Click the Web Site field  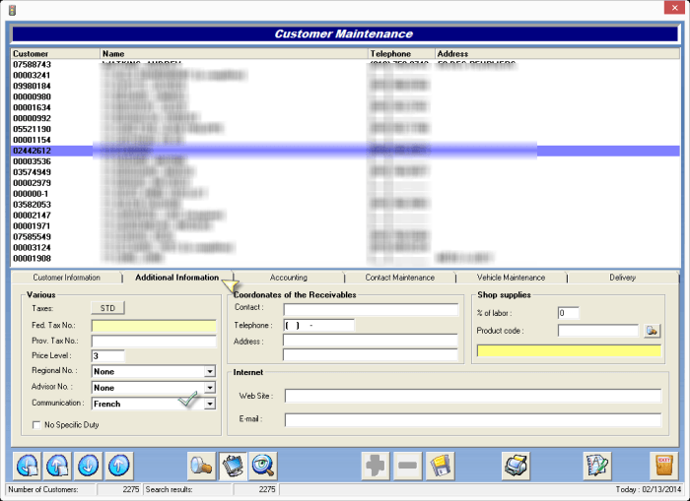(x=473, y=396)
